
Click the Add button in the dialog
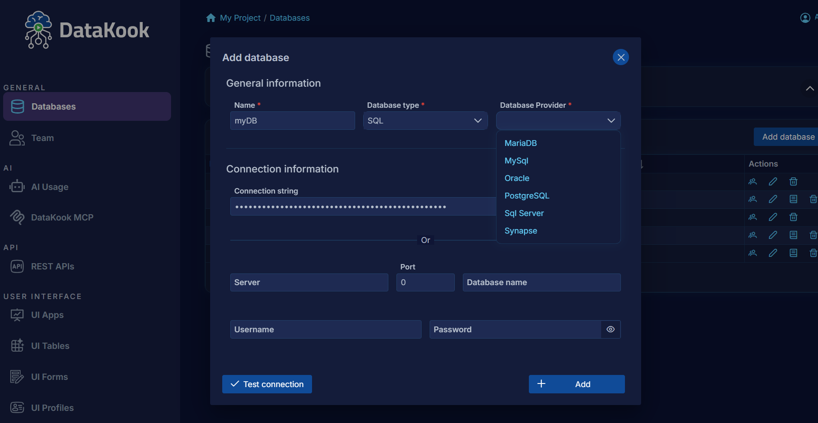click(x=577, y=384)
